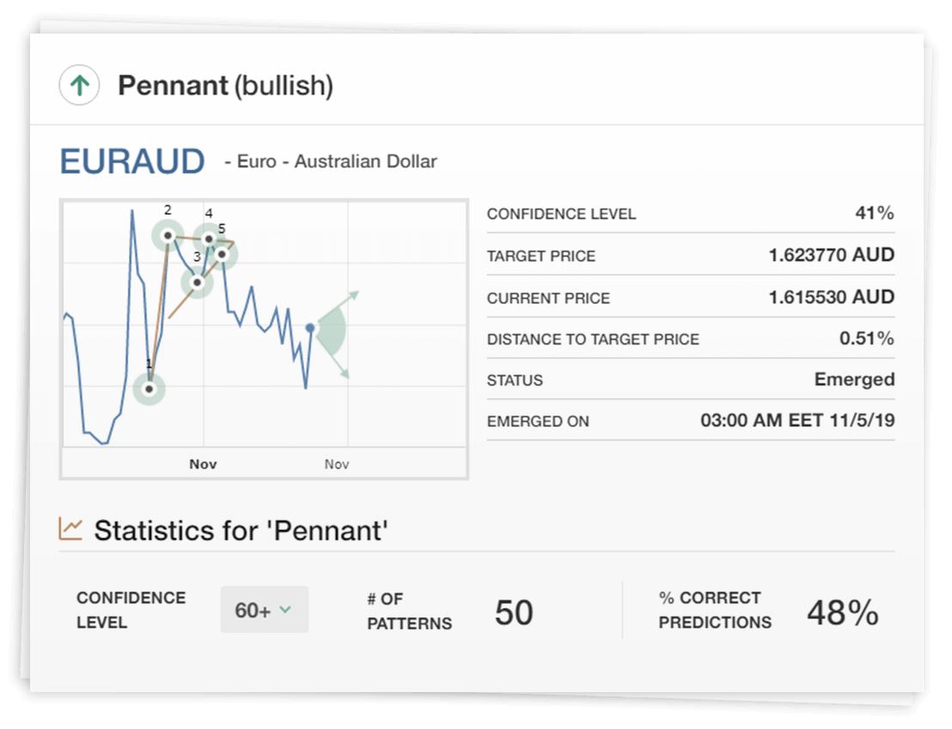
Task: Click the Emerged status value
Action: [854, 380]
